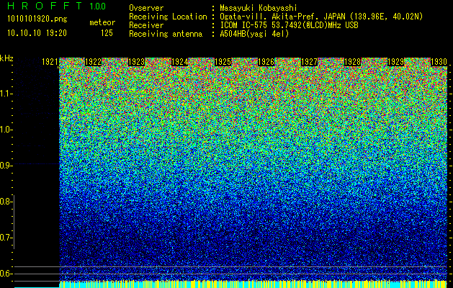Click the HROFFT 1.0.0 title text

click(x=57, y=6)
